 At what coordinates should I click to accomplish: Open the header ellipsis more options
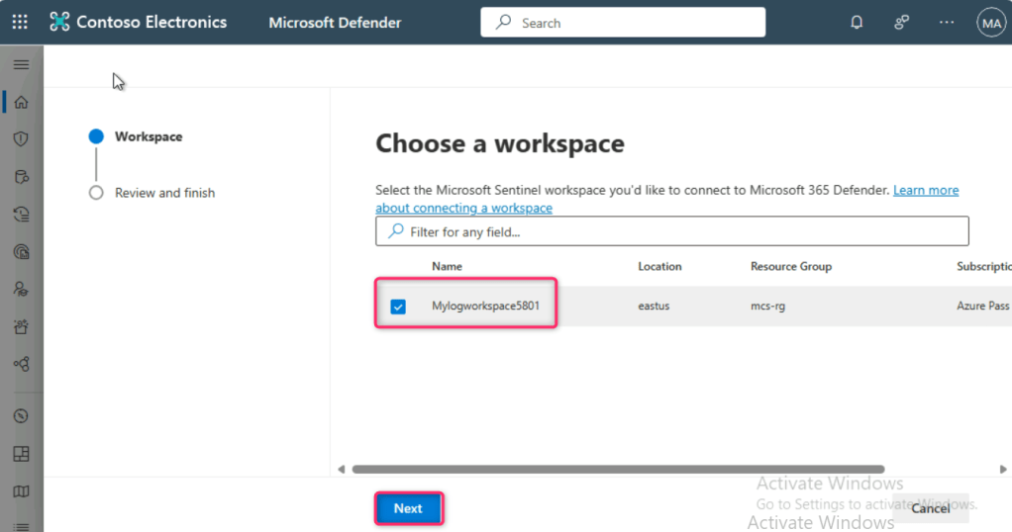point(947,22)
